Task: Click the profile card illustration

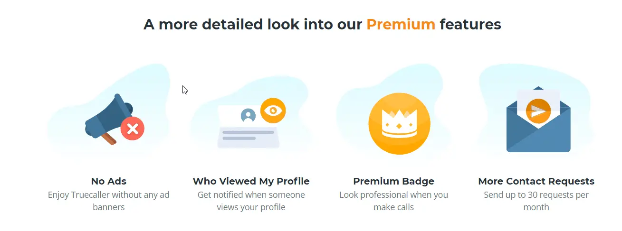Action: 251,123
